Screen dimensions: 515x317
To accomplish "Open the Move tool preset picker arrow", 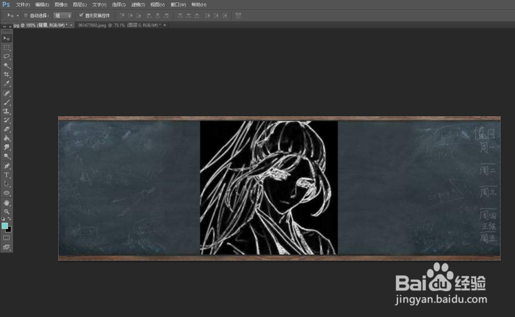I will click(18, 15).
